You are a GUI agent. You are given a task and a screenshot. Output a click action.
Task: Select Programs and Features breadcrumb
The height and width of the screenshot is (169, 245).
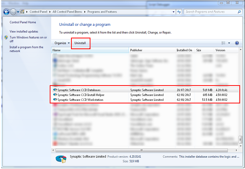click(x=102, y=12)
